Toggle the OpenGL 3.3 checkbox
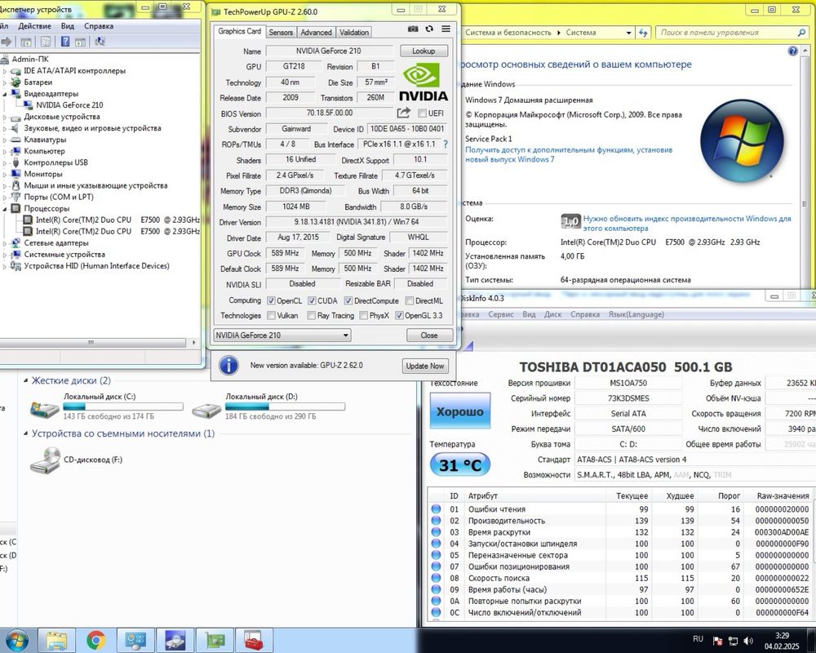The width and height of the screenshot is (816, 653). tap(399, 316)
